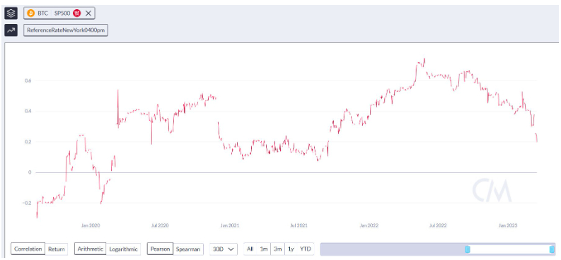Image resolution: width=561 pixels, height=260 pixels.
Task: Set time range to 1m
Action: click(264, 249)
